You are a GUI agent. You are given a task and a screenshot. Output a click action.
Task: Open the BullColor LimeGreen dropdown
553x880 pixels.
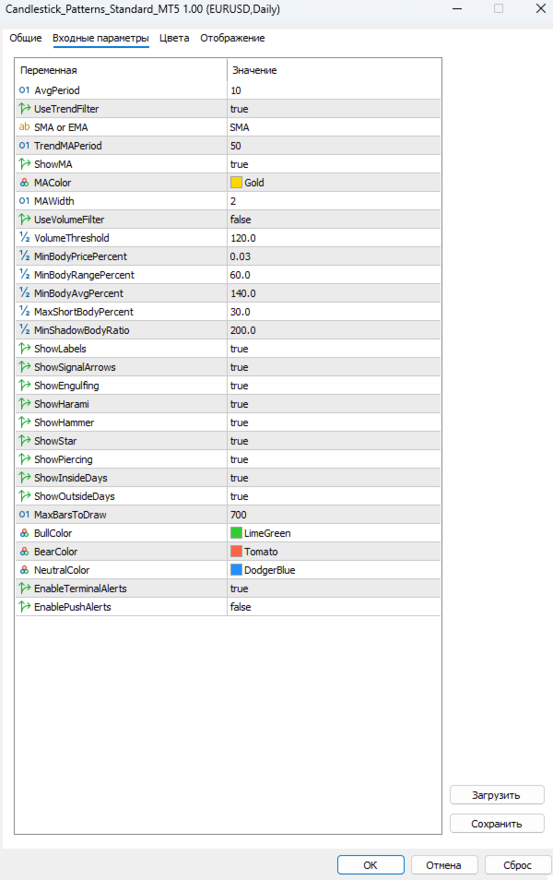pyautogui.click(x=334, y=533)
